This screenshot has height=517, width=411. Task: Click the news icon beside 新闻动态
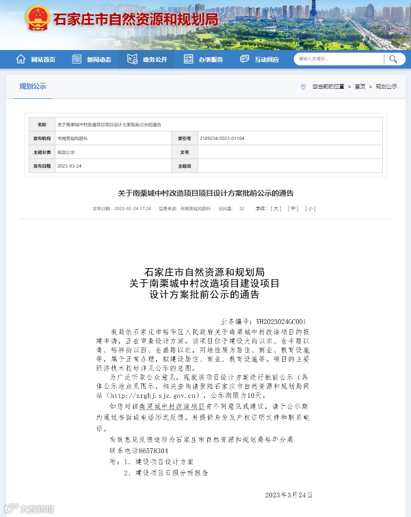click(x=77, y=59)
